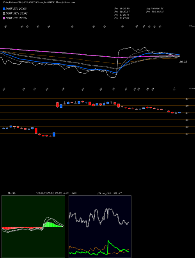Click the 21 price axis label
The height and width of the screenshot is (258, 195).
pos(187,134)
